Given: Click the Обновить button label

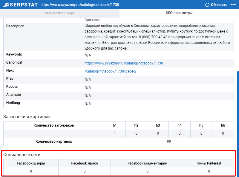Looking at the screenshot, I should [219, 5].
